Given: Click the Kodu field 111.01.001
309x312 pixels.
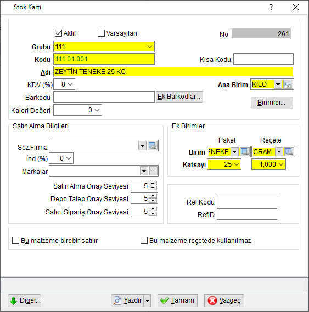Looking at the screenshot, I should point(104,59).
